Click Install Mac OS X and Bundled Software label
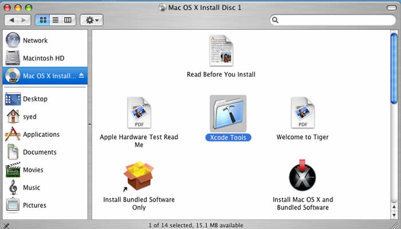 pyautogui.click(x=303, y=203)
